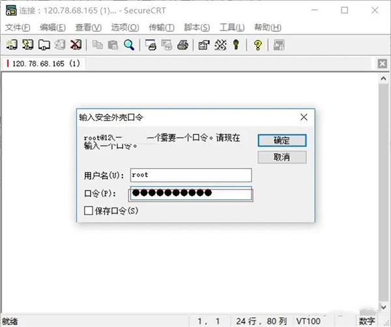This screenshot has width=391, height=327.
Task: Click the Paste toolbar icon
Action: pyautogui.click(x=113, y=45)
